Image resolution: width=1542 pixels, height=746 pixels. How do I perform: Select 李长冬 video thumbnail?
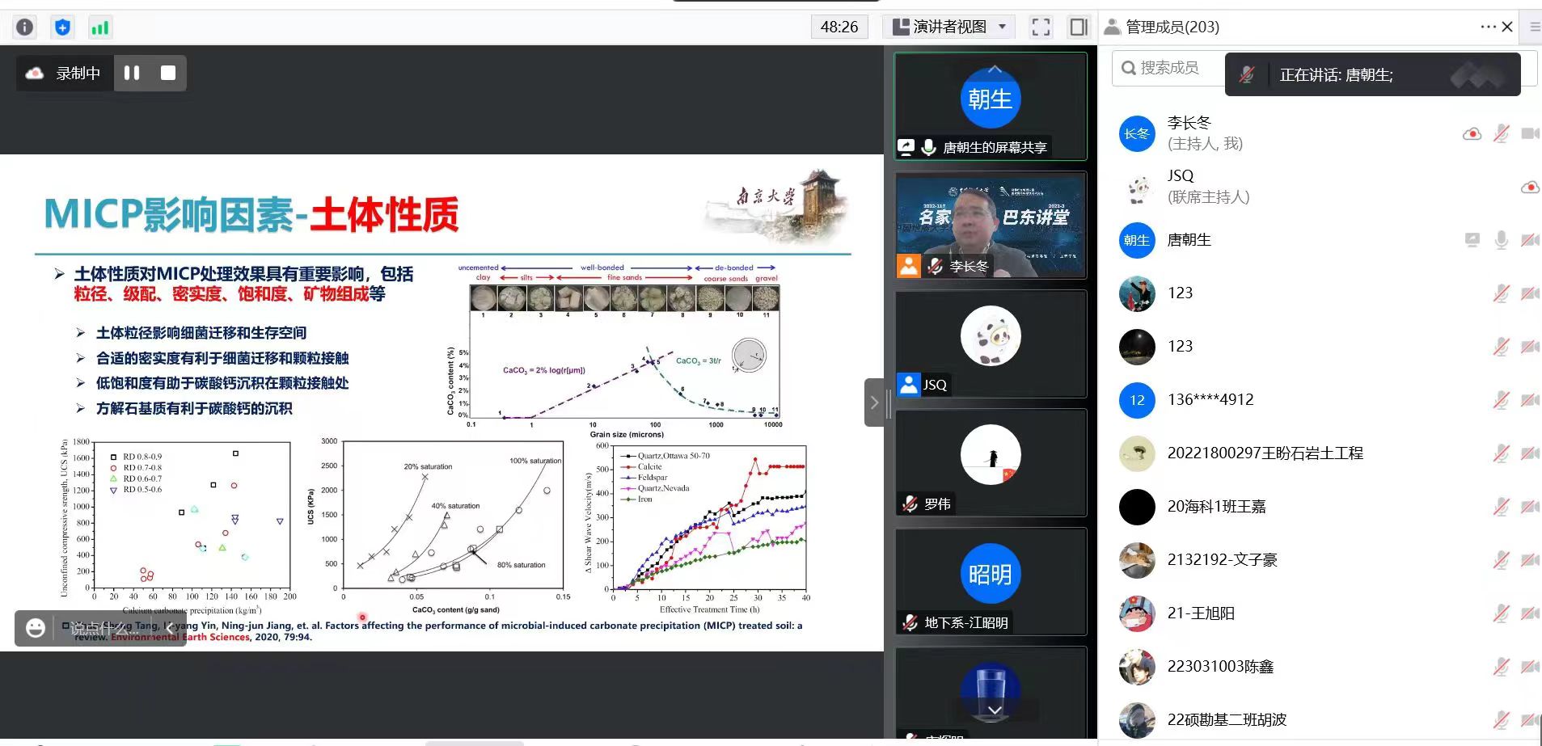tap(991, 225)
